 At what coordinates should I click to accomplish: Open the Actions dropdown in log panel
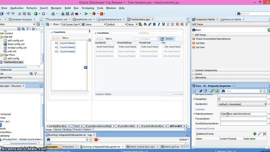[184, 139]
